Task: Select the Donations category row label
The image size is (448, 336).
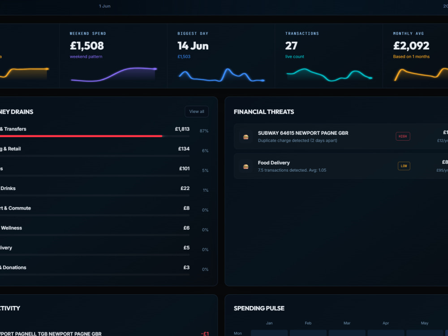Action: coord(13,267)
